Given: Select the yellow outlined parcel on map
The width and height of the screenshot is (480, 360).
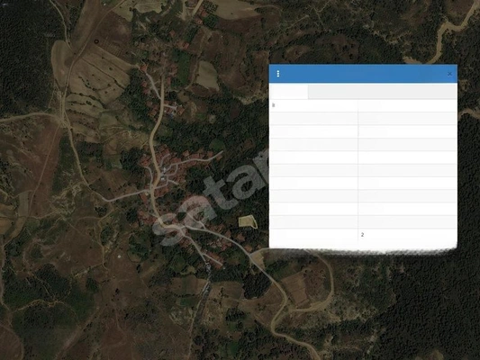Looking at the screenshot, I should coord(248,221).
